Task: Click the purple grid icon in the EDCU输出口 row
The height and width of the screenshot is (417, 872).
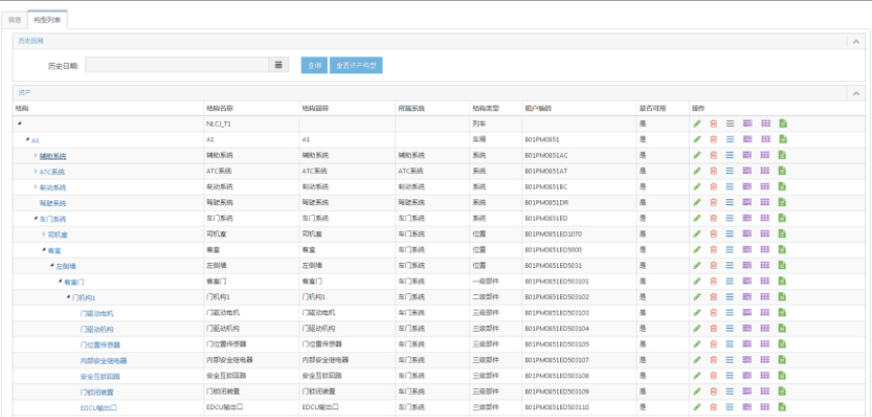Action: click(x=765, y=407)
